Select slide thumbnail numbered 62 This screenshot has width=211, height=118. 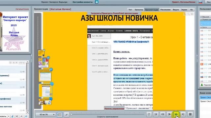tap(45, 76)
